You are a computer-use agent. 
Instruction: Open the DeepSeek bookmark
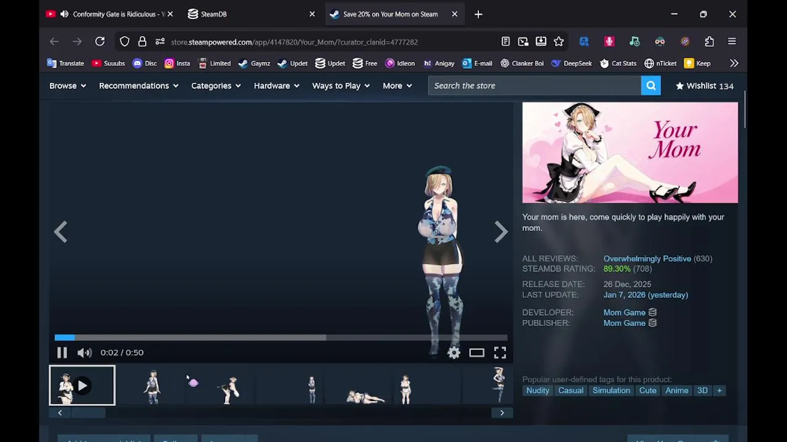(x=571, y=63)
